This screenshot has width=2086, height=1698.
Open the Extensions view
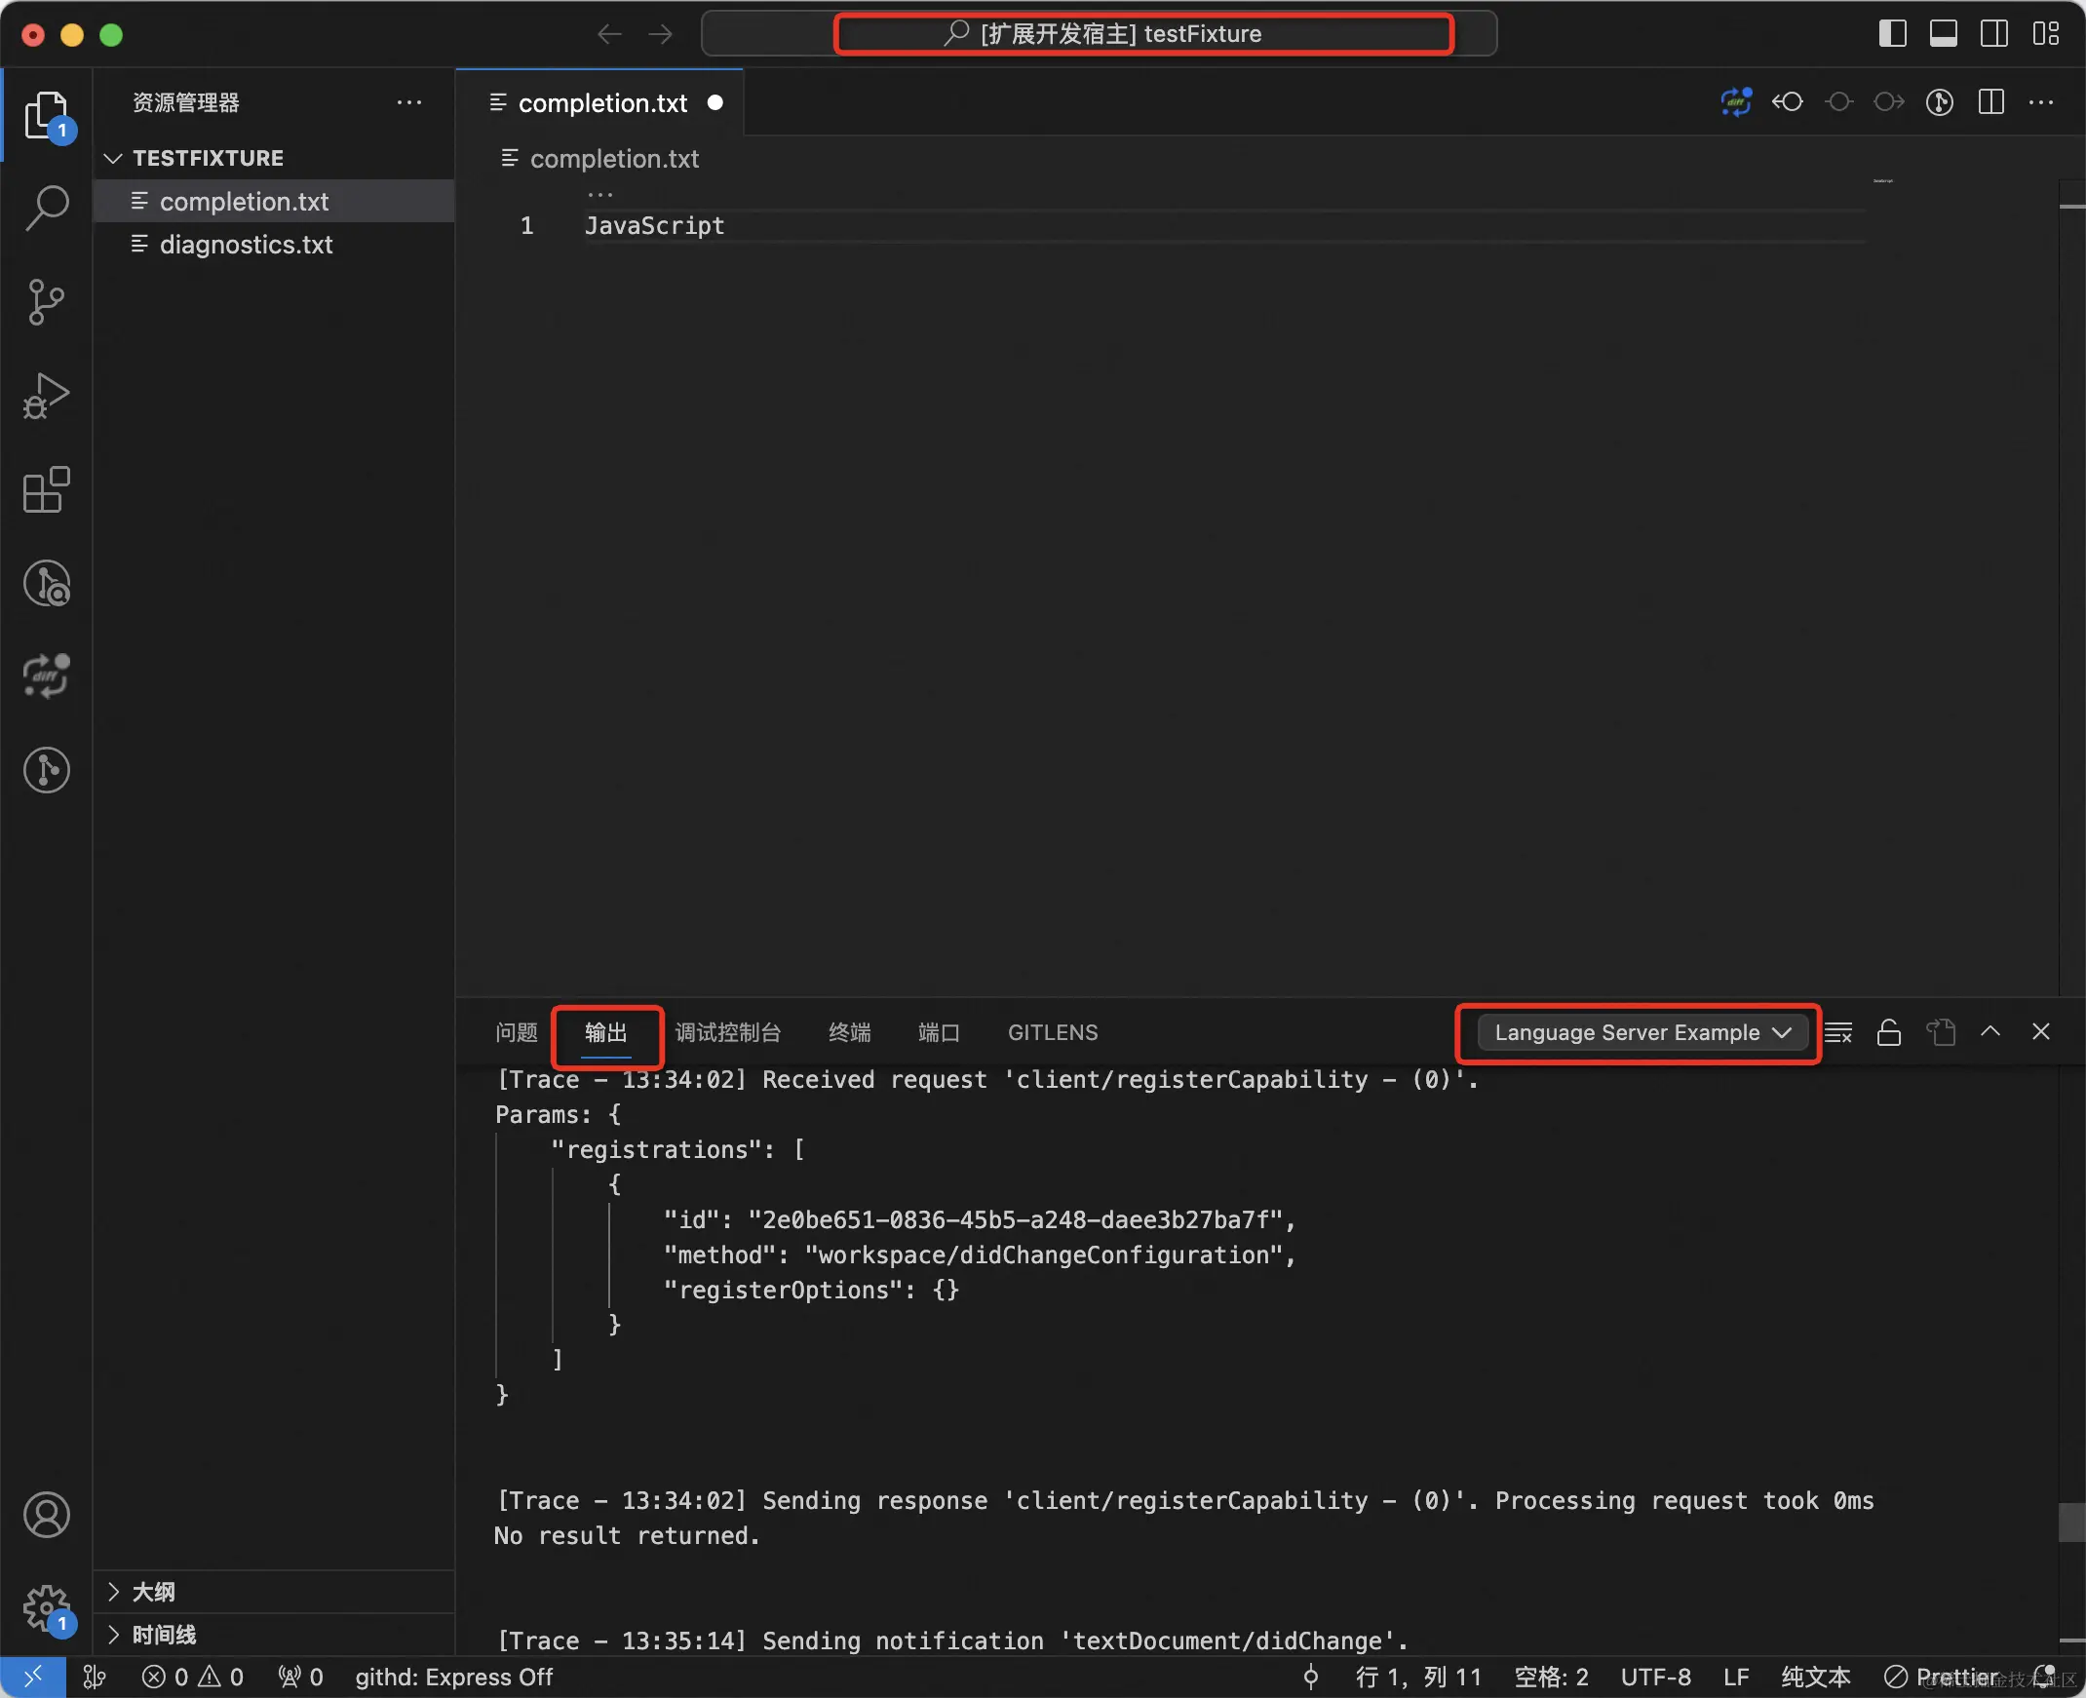[x=46, y=489]
